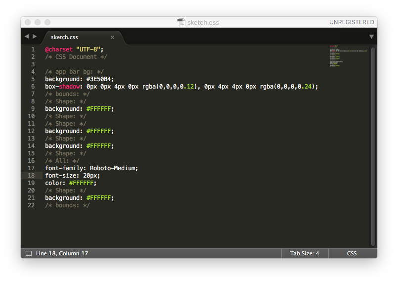Click the @charset keyword
This screenshot has height=283, width=398.
coord(59,49)
